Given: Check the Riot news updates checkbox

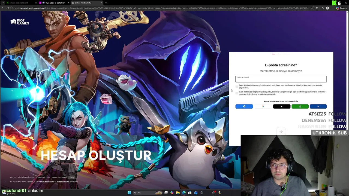Looking at the screenshot, I should [x=237, y=87].
